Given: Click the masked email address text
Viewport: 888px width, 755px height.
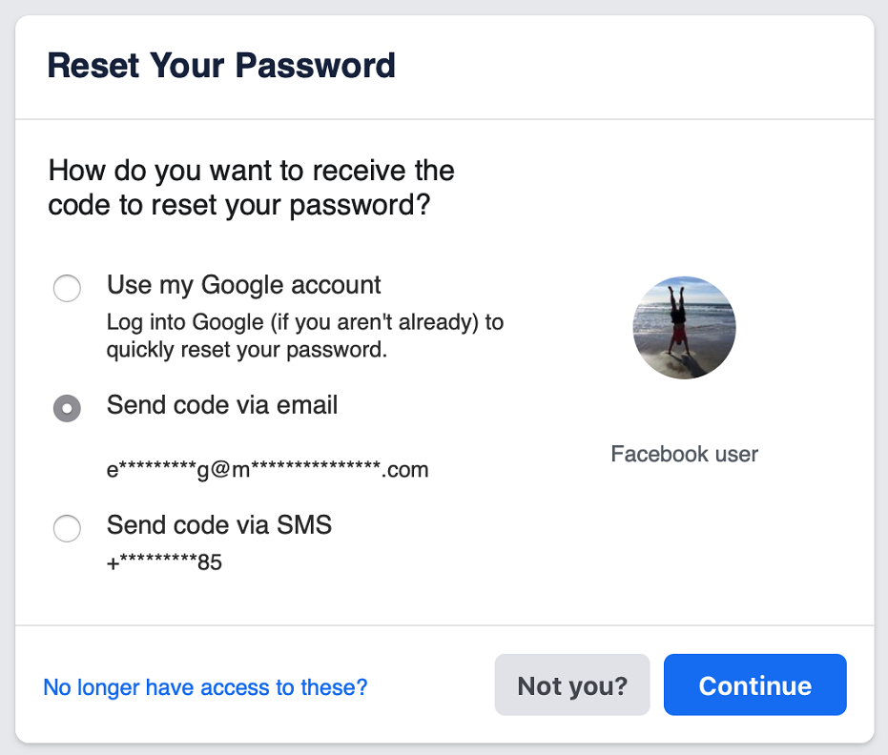Looking at the screenshot, I should tap(267, 469).
